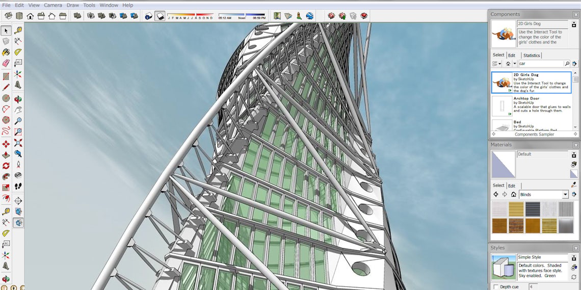Click the components search field containing "car"
Image resolution: width=581 pixels, height=290 pixels.
coord(540,64)
